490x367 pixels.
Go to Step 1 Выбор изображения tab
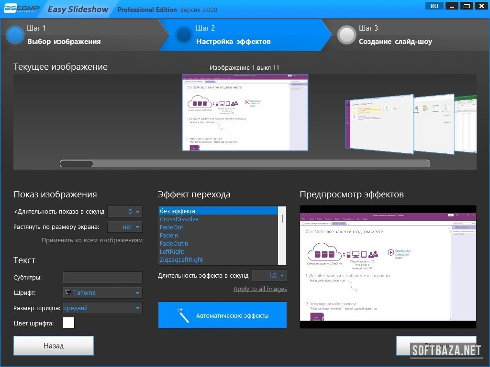[64, 41]
